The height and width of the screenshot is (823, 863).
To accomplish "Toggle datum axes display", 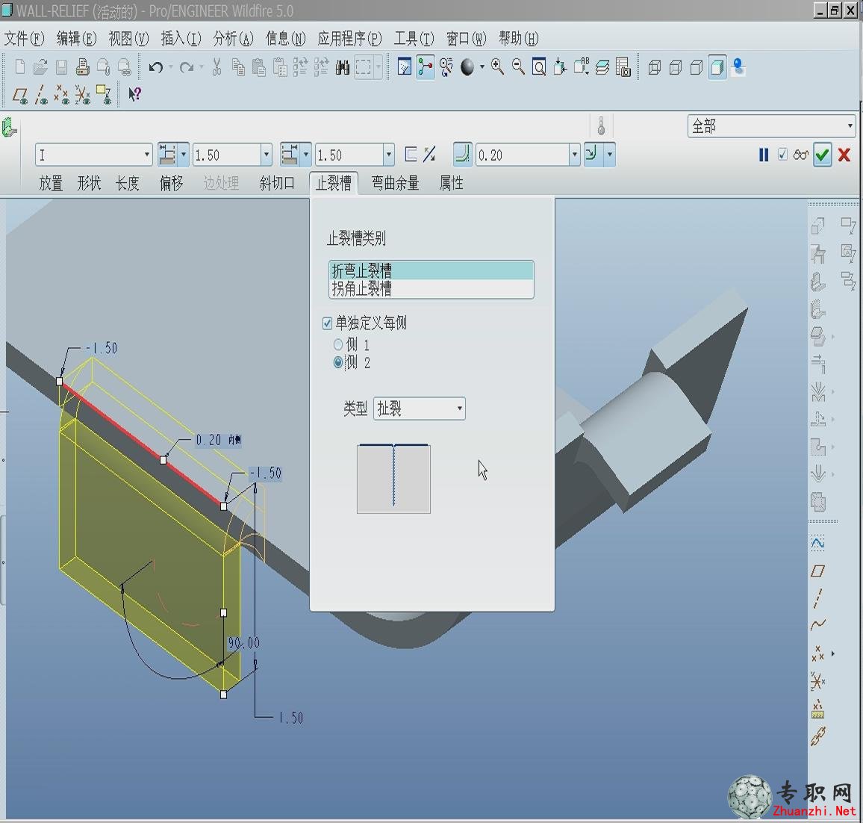I will tap(41, 95).
